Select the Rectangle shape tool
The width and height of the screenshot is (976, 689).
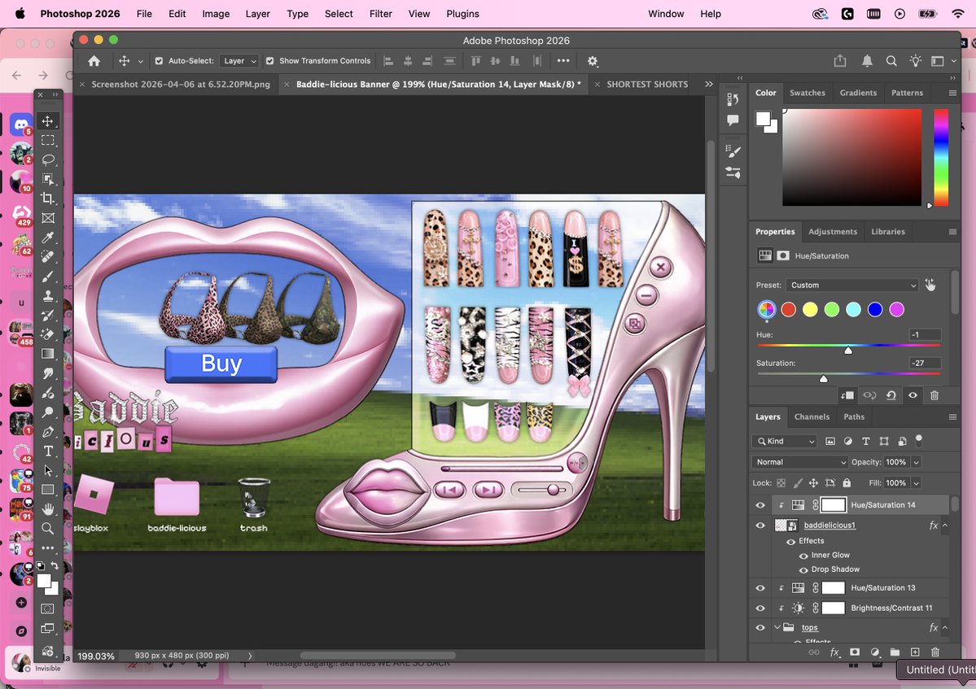coord(47,490)
